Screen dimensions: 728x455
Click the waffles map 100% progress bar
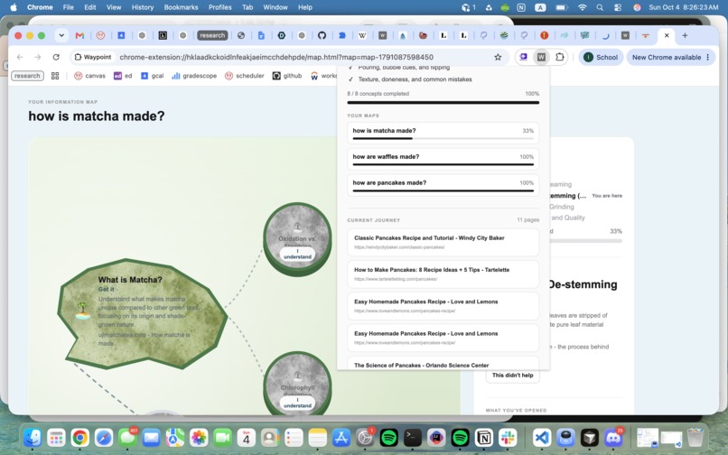point(443,164)
